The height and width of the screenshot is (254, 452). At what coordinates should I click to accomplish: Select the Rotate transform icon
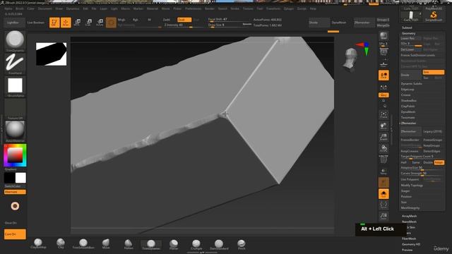click(100, 23)
